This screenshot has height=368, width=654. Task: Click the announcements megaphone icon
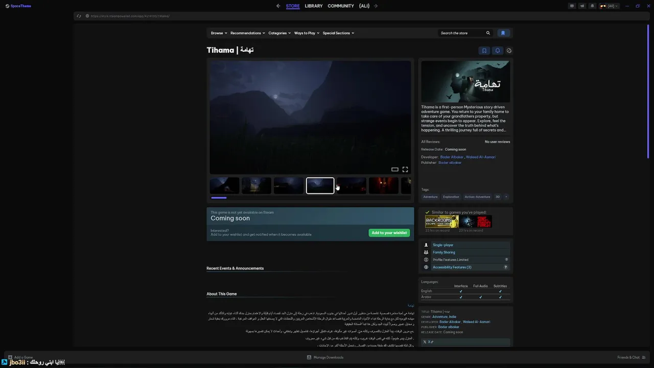pos(582,6)
